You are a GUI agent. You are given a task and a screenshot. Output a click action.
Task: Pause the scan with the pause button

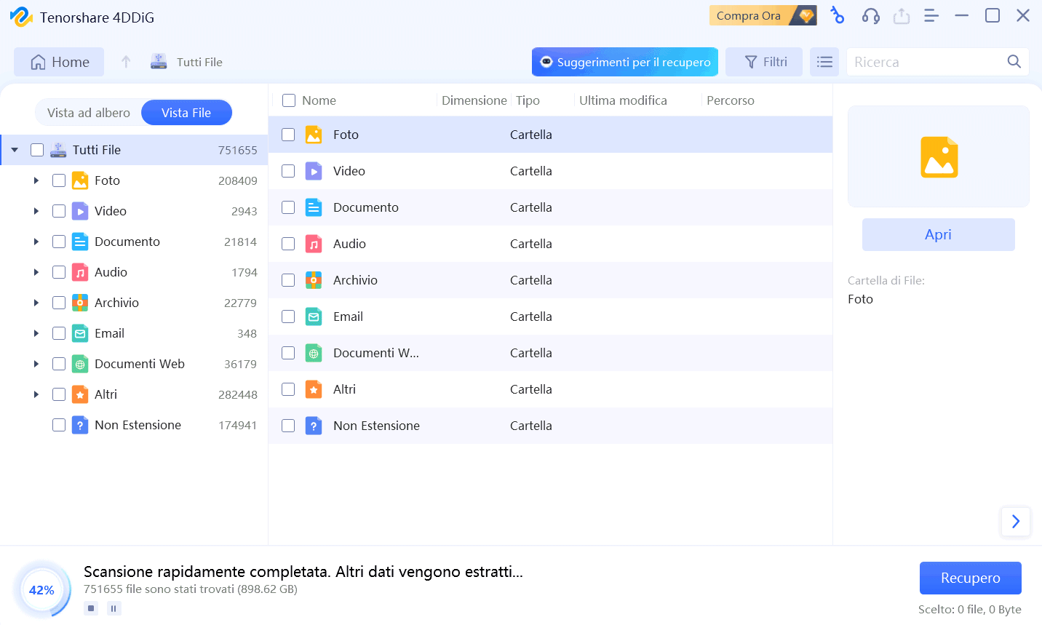(x=114, y=608)
